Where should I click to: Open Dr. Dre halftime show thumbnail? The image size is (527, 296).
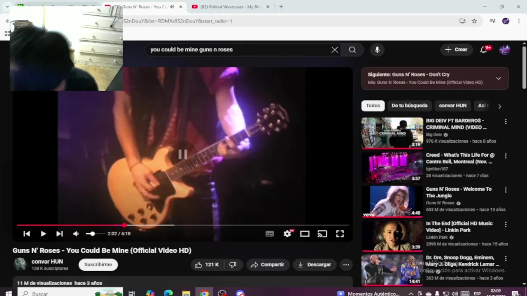(392, 270)
